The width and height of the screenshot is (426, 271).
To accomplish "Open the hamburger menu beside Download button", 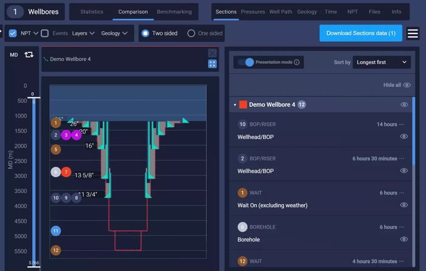I will [413, 33].
